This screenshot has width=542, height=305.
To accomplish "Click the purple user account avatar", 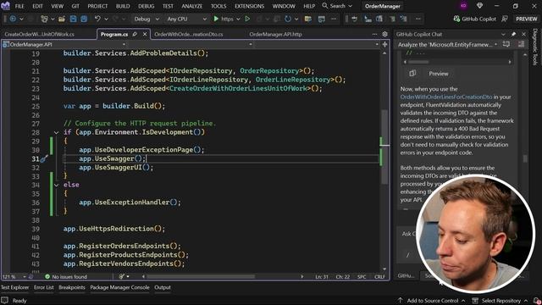I will click(x=463, y=6).
